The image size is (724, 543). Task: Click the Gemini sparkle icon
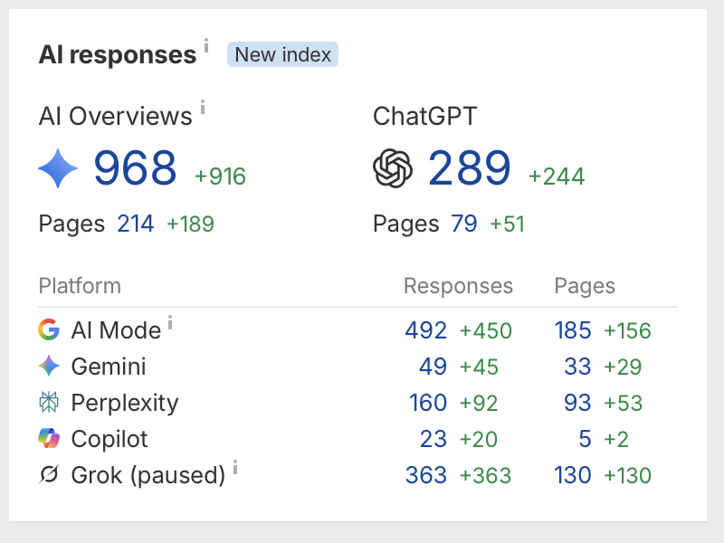pos(49,366)
